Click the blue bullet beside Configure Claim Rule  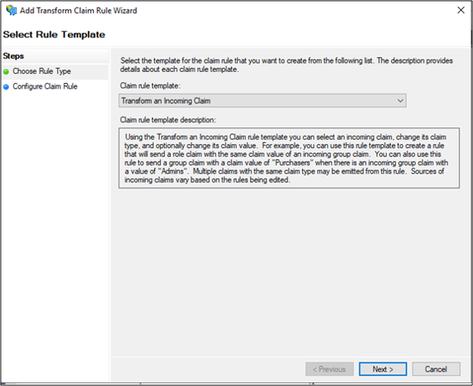point(6,87)
